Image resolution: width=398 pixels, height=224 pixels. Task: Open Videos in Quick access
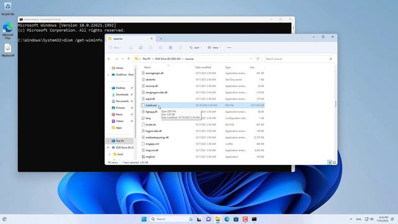coord(119,121)
